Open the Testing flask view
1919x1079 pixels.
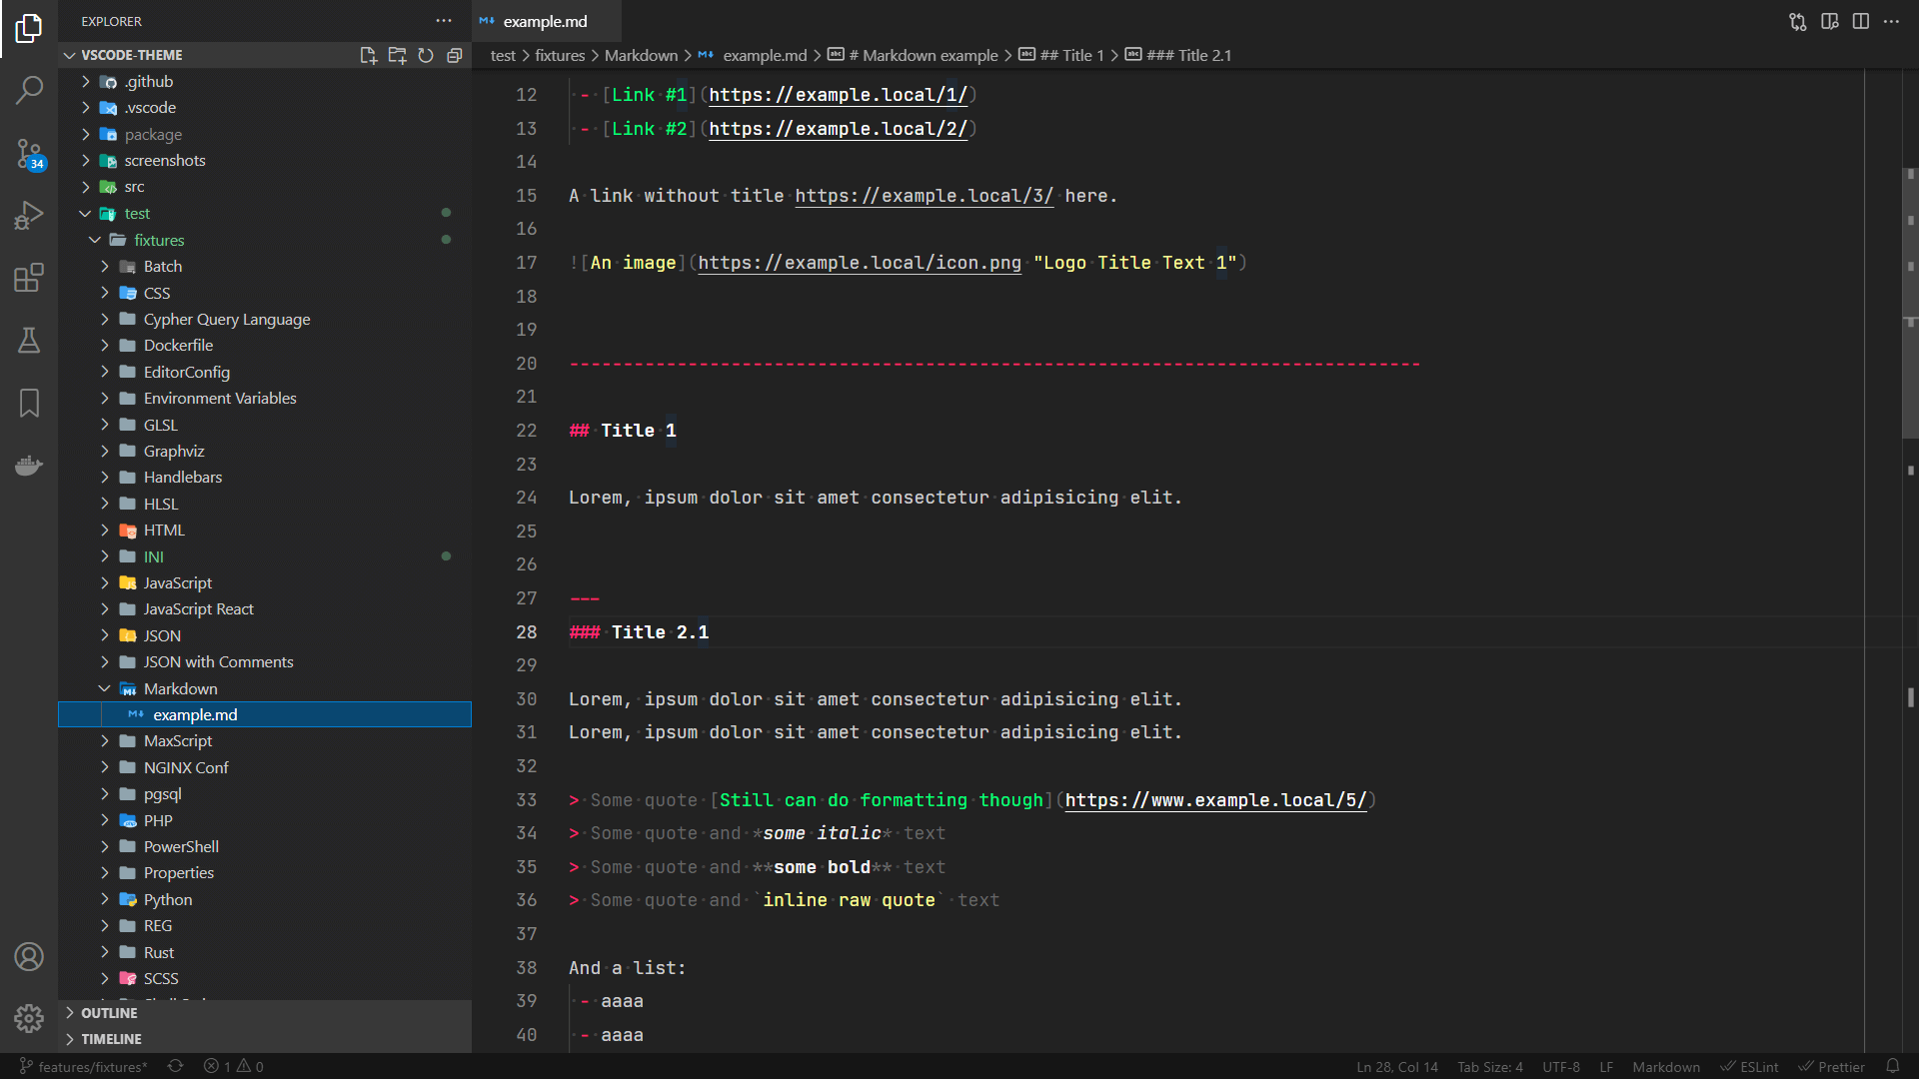29,341
